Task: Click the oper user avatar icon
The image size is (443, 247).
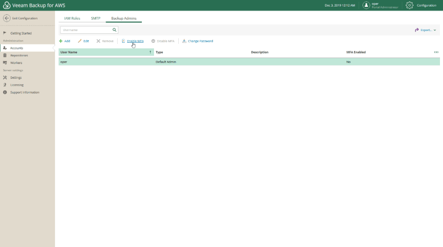Action: click(x=366, y=5)
